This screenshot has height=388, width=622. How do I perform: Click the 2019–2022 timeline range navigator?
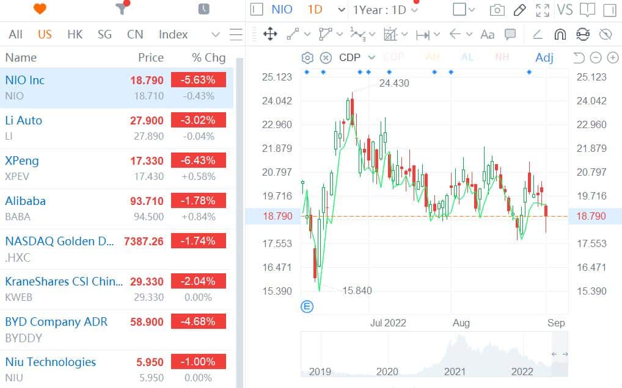pos(434,354)
